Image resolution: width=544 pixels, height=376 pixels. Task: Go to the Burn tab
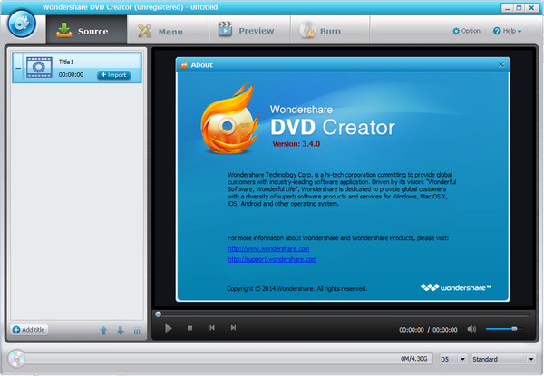(330, 30)
